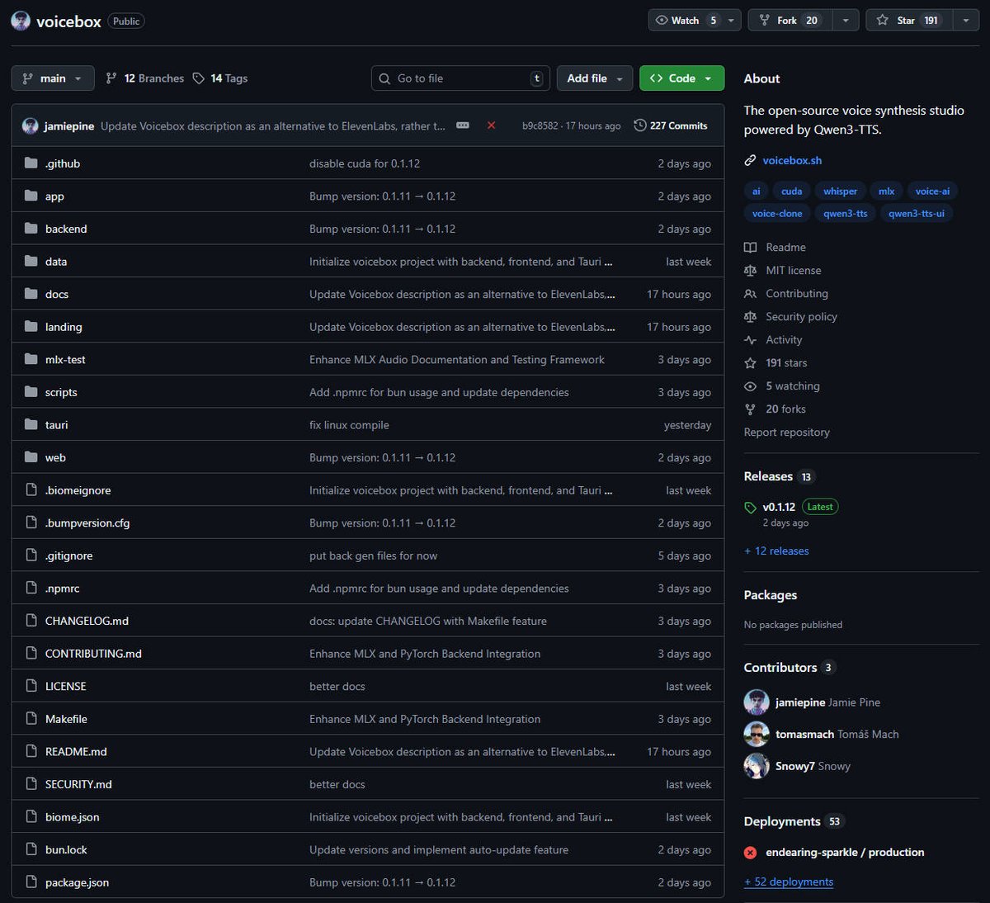Open the backend folder
Screen dimensions: 990x903
[66, 229]
